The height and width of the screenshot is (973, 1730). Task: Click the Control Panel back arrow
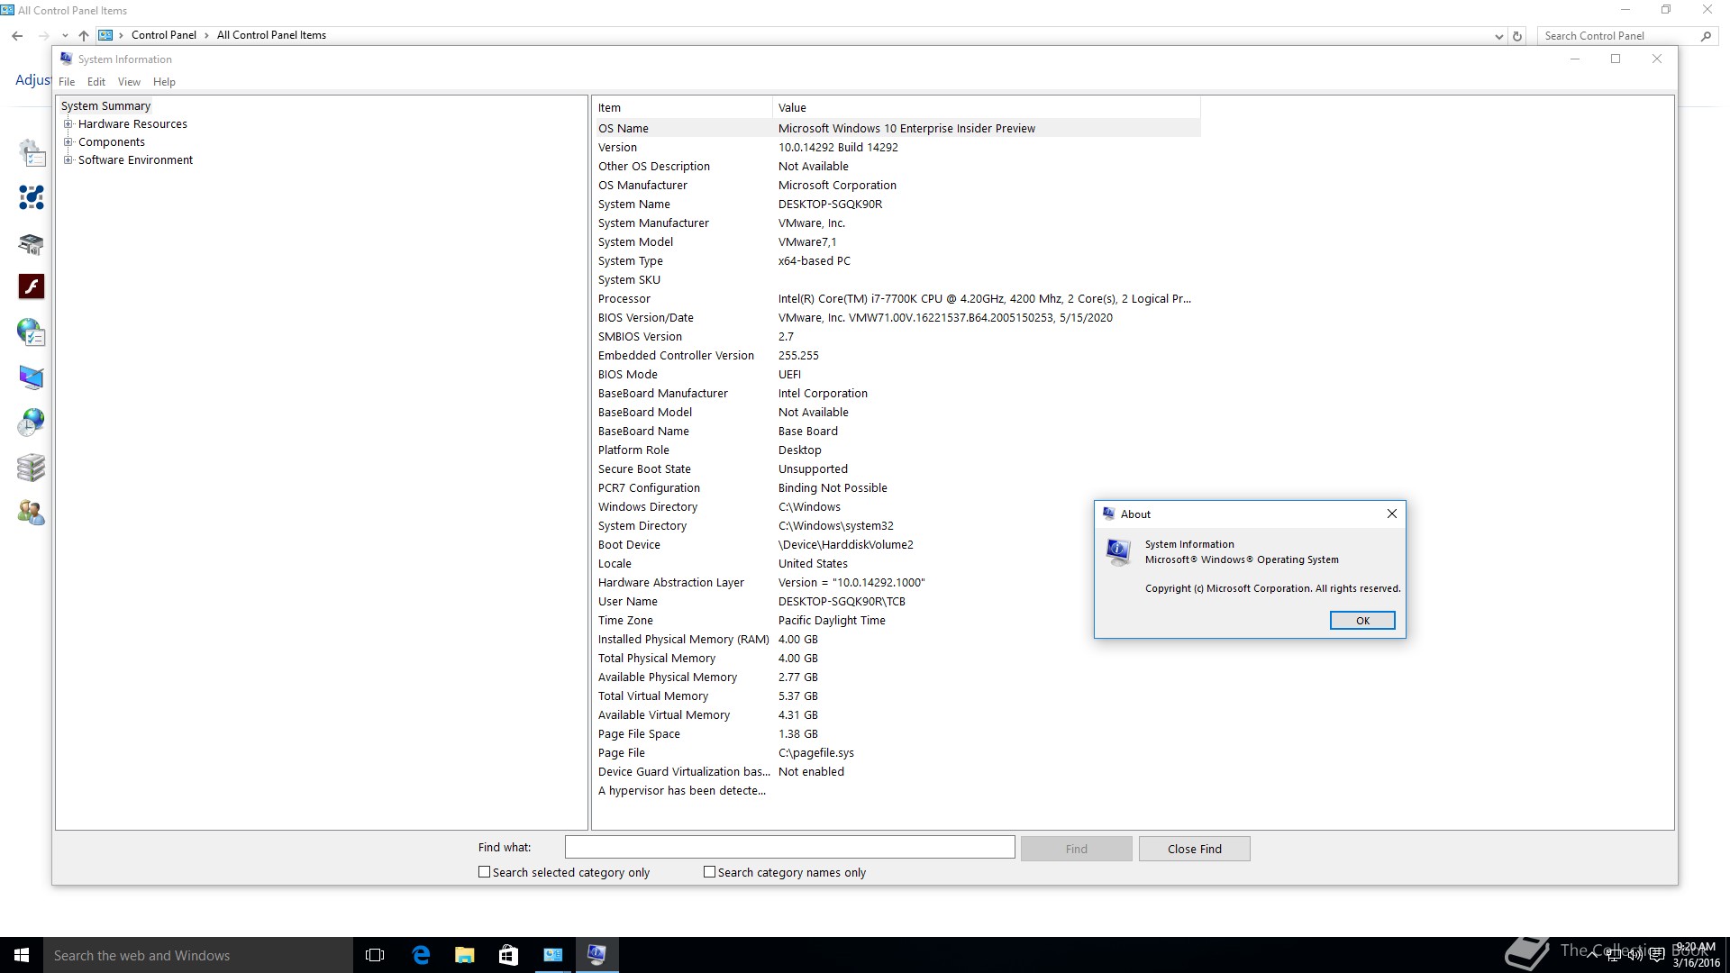(x=17, y=36)
